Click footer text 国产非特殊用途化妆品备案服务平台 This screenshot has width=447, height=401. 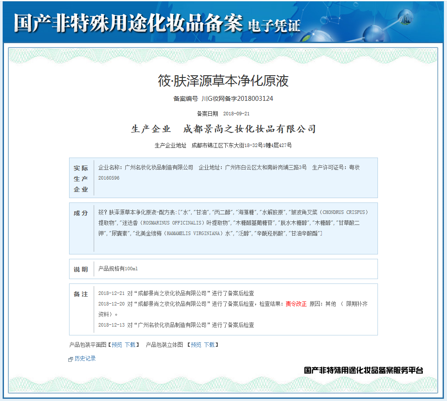point(363,371)
